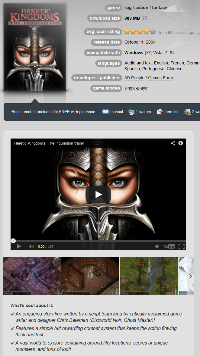
Task: Click the 2 avatars bonus icon
Action: pyautogui.click(x=131, y=112)
